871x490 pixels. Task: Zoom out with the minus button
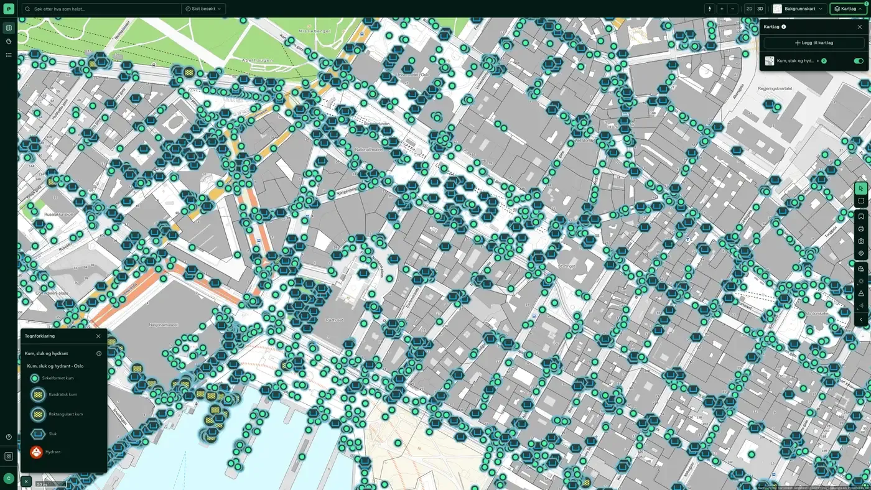[733, 9]
